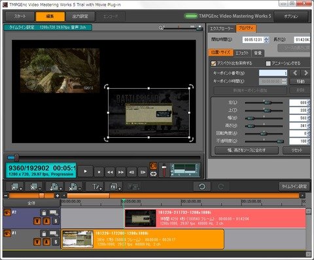This screenshot has width=314, height=260.
Task: Toggle the loop playback icon
Action: [x=153, y=174]
